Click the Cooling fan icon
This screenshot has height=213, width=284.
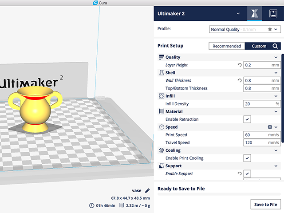tap(162, 150)
